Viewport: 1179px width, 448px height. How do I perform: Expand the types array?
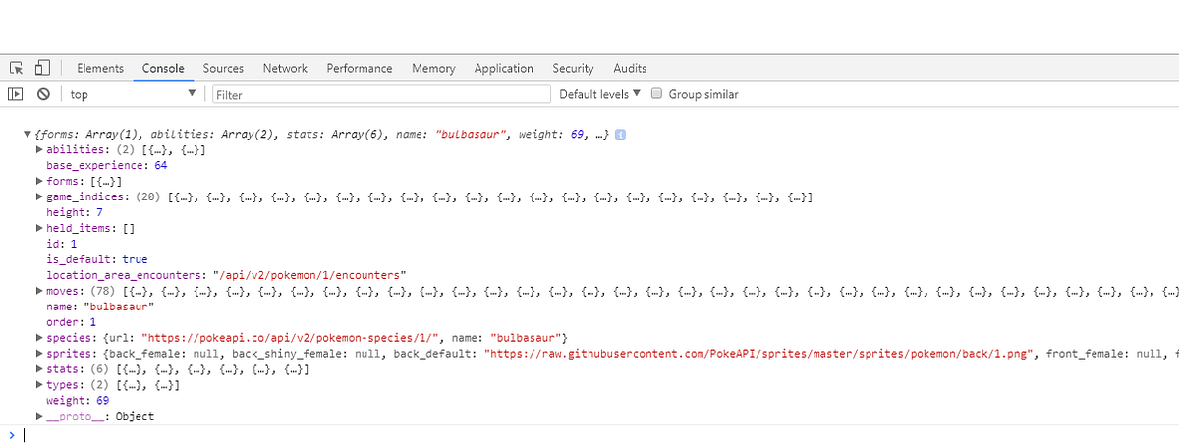point(38,385)
